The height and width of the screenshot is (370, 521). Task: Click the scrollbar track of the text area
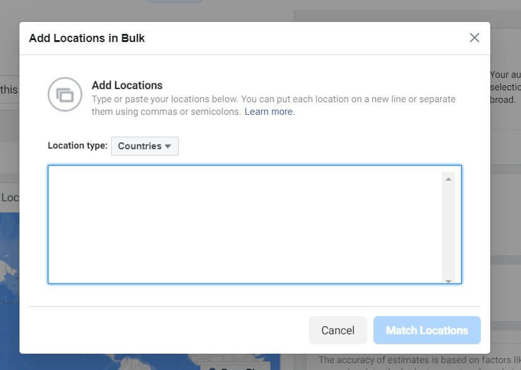pyautogui.click(x=447, y=251)
